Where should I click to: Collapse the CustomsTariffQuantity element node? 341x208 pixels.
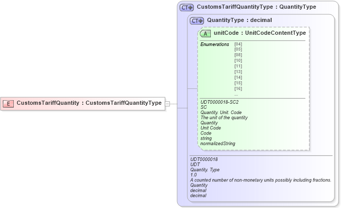(x=167, y=104)
